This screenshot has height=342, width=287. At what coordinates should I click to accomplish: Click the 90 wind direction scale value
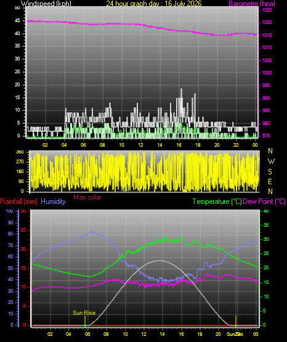21,181
